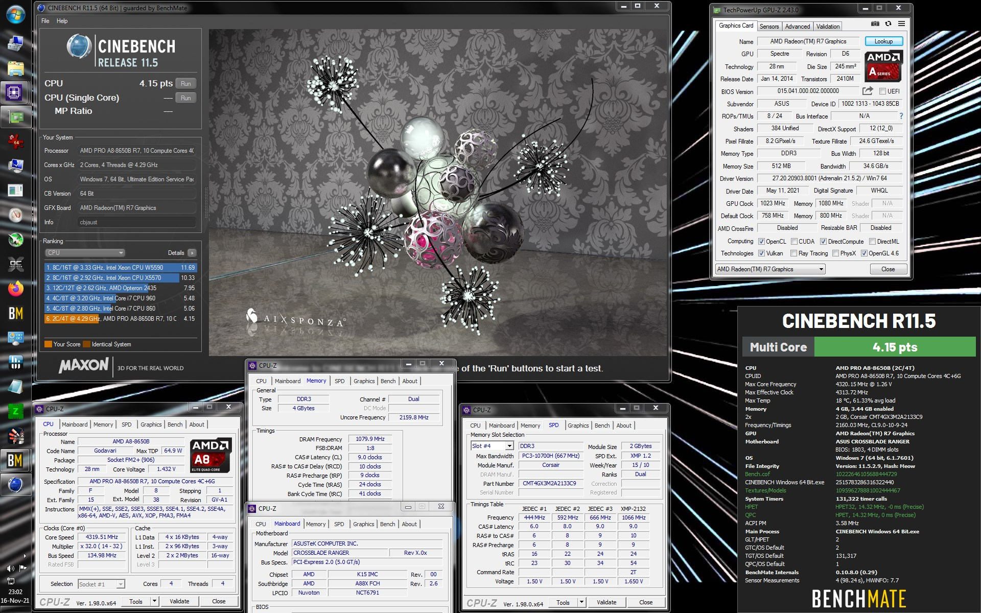
Task: Open the bug-shaped taskbar icon
Action: coord(15,436)
